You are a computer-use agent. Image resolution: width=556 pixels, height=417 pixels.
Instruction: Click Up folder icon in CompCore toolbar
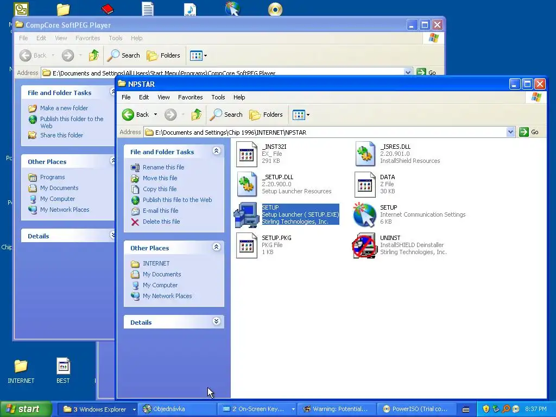click(x=94, y=55)
